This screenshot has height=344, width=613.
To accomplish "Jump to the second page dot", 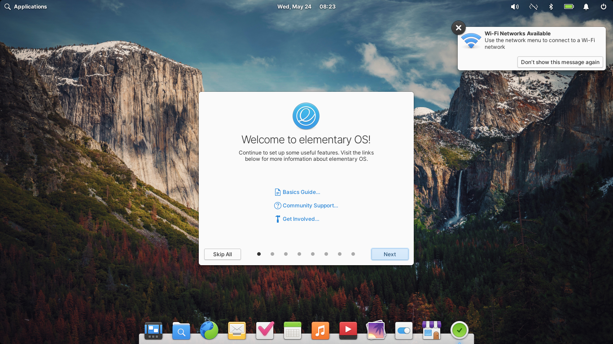I will click(272, 254).
